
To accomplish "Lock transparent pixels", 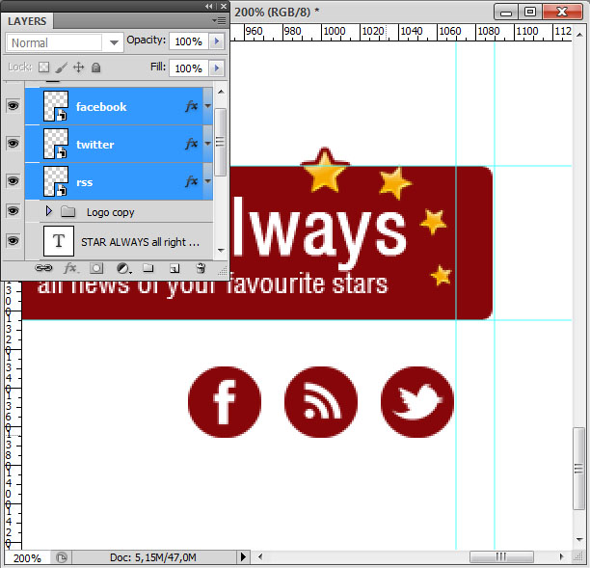I will pos(44,68).
